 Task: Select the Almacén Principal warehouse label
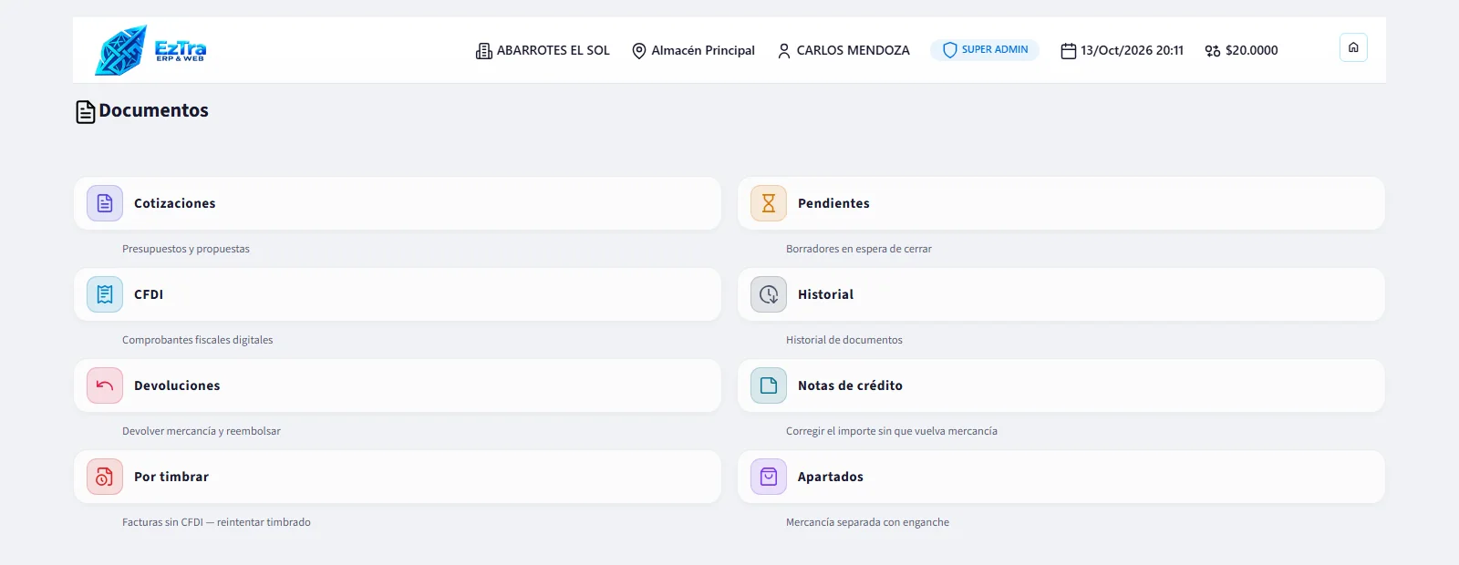pos(703,51)
